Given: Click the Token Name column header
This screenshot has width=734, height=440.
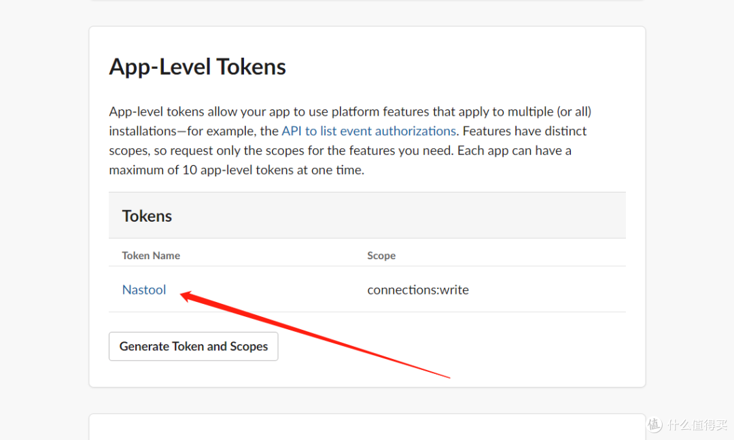Looking at the screenshot, I should coord(151,256).
